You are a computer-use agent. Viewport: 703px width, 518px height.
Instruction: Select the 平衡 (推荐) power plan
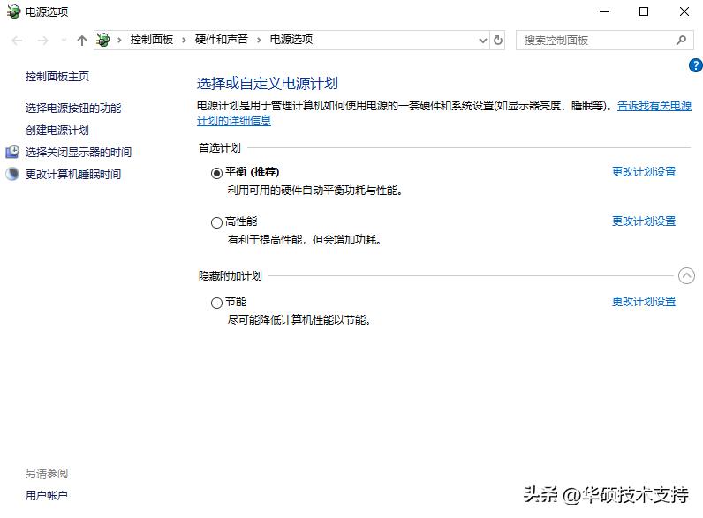point(216,173)
